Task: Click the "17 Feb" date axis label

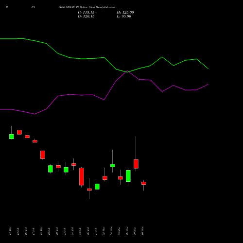Action: (34, 231)
